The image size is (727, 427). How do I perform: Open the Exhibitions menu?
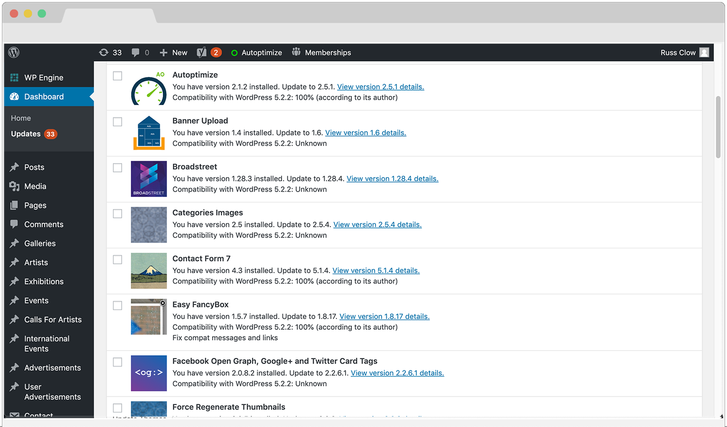[x=49, y=281]
